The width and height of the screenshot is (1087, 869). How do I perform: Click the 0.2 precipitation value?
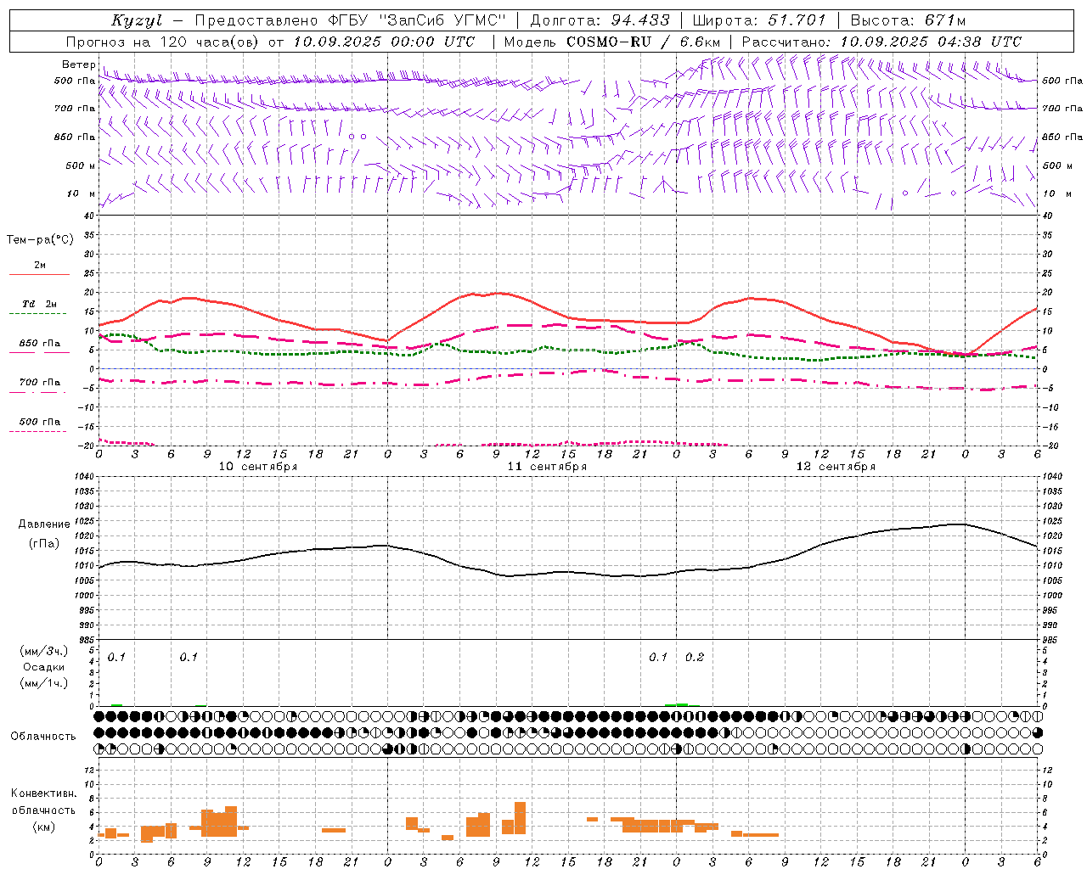click(695, 657)
